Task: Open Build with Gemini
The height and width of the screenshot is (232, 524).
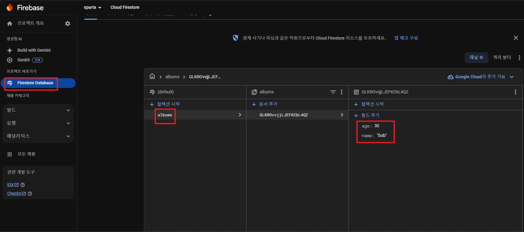Action: tap(34, 50)
